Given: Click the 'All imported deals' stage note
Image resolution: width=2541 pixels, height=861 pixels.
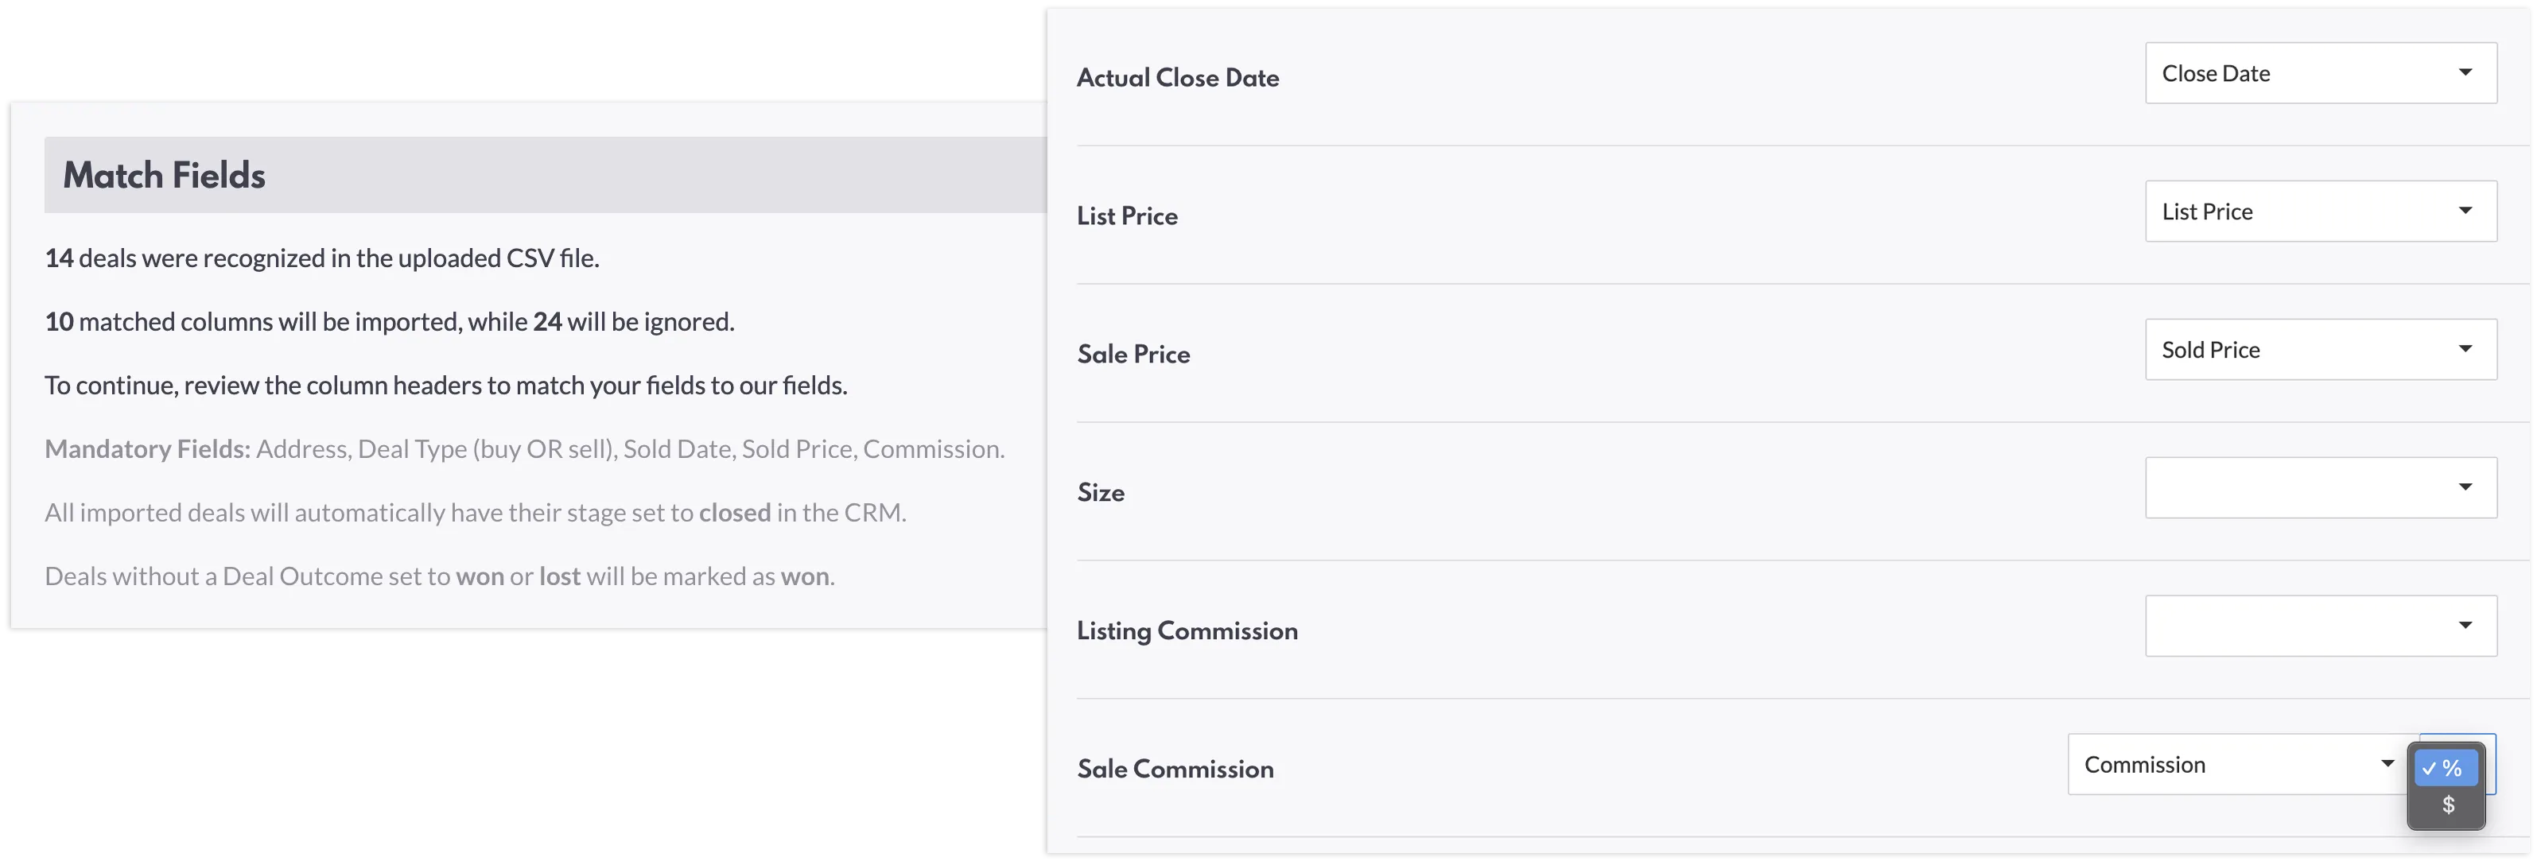Looking at the screenshot, I should [475, 513].
